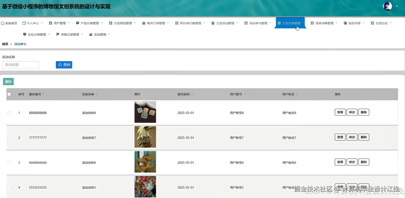Click 查看 for 活动名称8 row
Viewport: 405px width, 198px height.
340,112
